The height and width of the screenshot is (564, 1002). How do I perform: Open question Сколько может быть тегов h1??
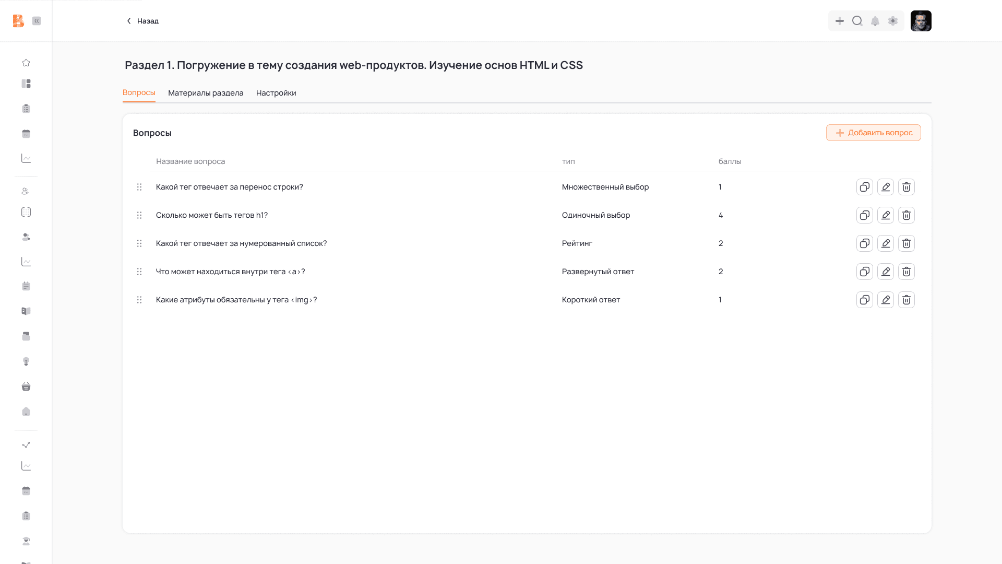[x=211, y=215]
